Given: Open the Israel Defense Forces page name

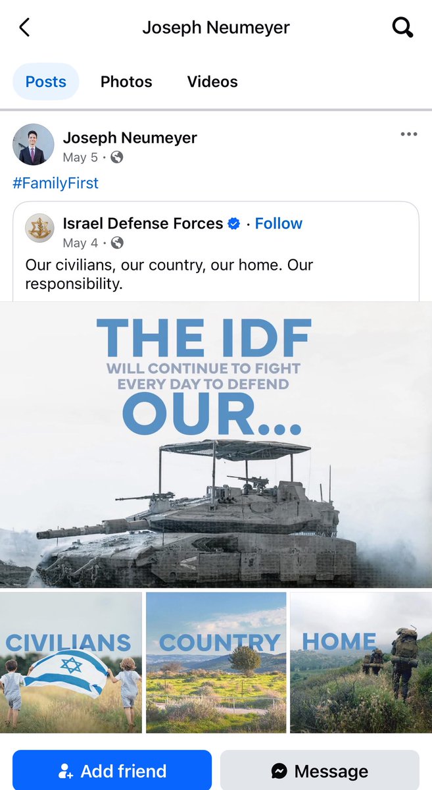Looking at the screenshot, I should 143,224.
